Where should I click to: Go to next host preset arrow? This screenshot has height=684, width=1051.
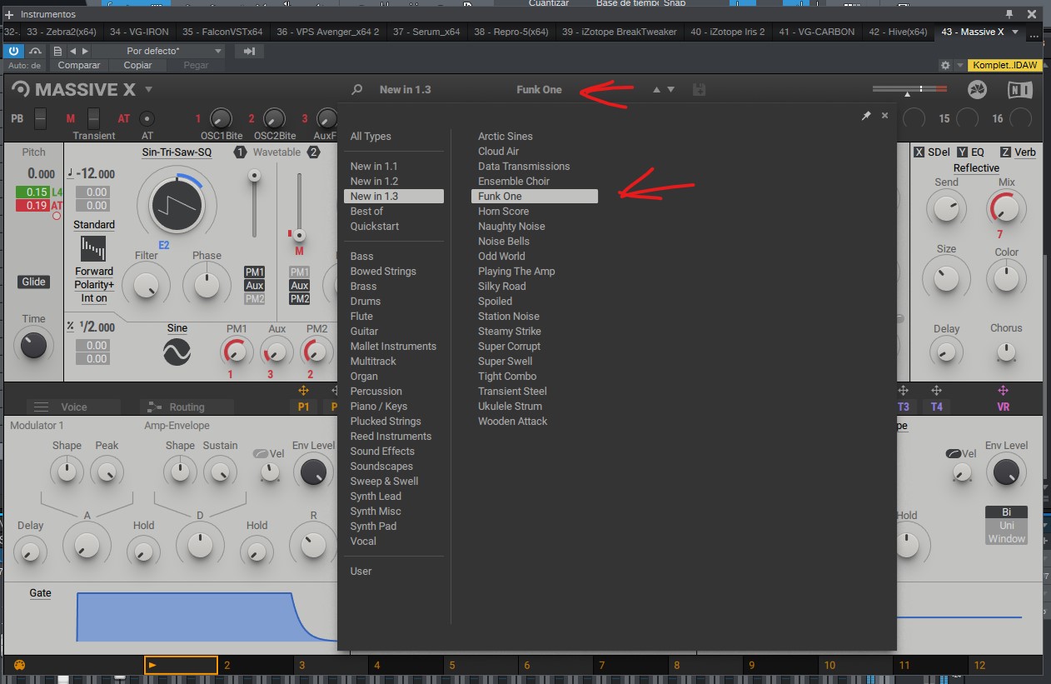point(83,51)
